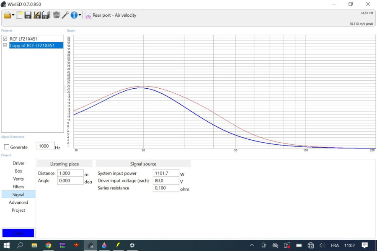Switch to the Vents tab
The height and width of the screenshot is (251, 377).
tap(18, 179)
